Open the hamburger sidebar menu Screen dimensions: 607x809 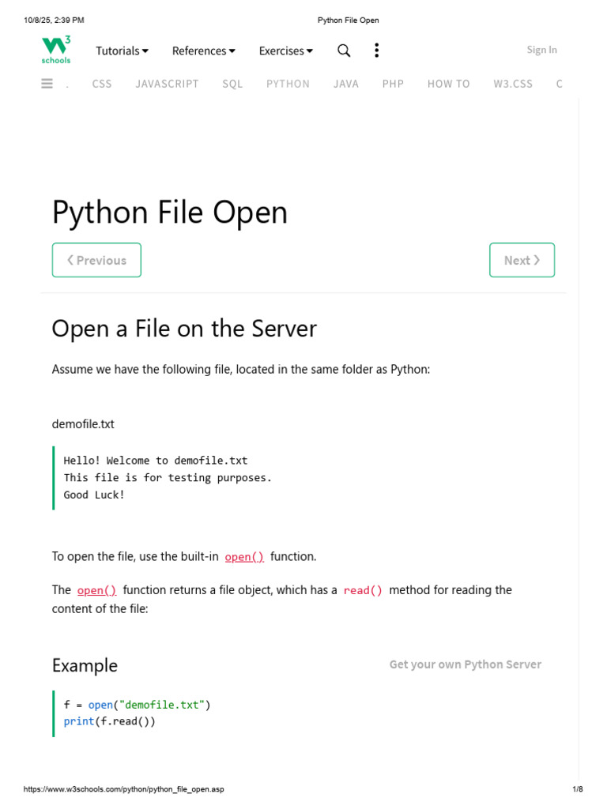click(47, 83)
